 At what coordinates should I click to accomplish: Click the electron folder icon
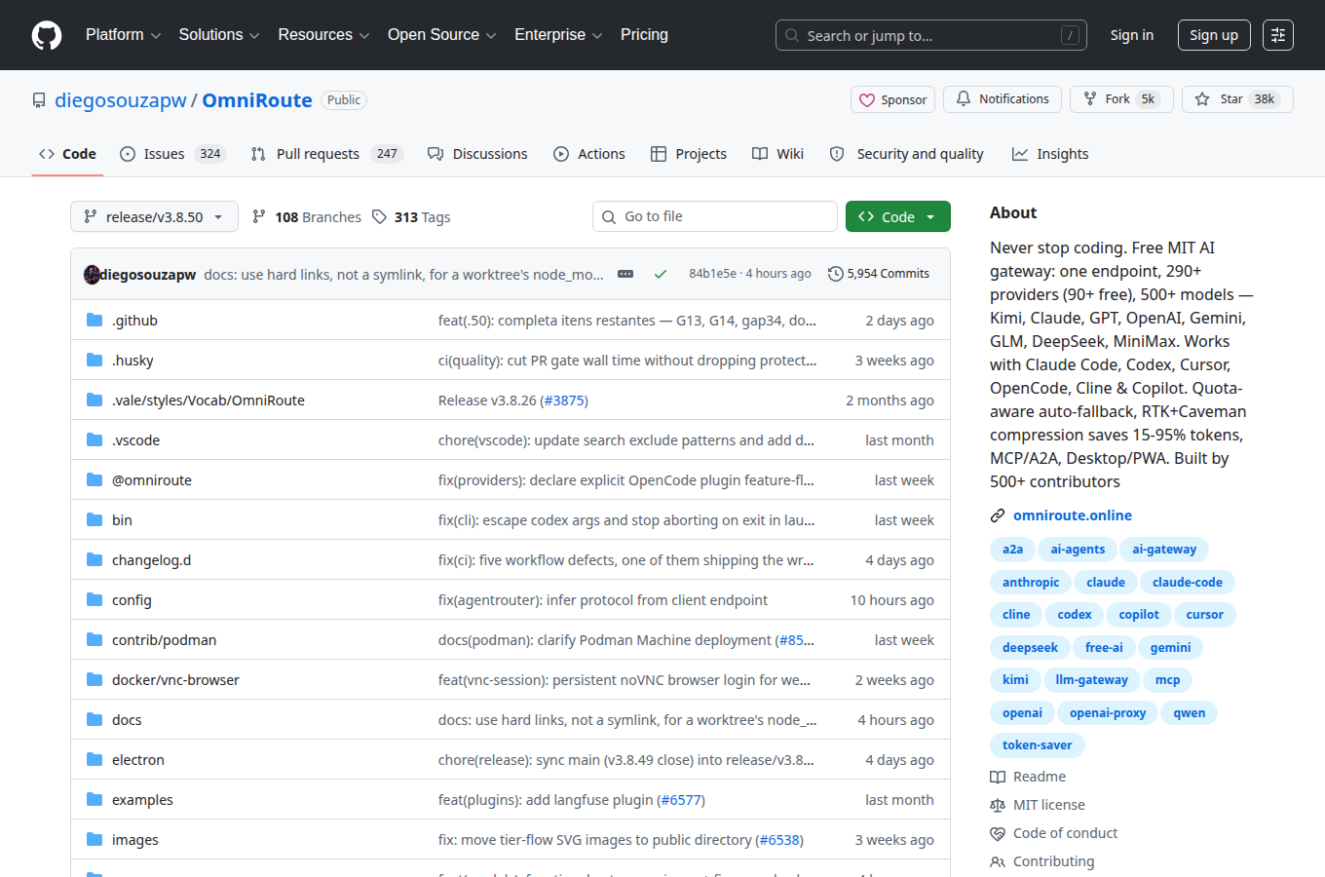95,759
